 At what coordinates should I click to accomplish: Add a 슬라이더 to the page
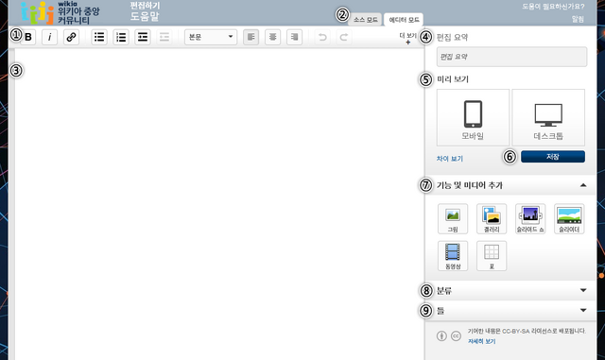pos(569,219)
